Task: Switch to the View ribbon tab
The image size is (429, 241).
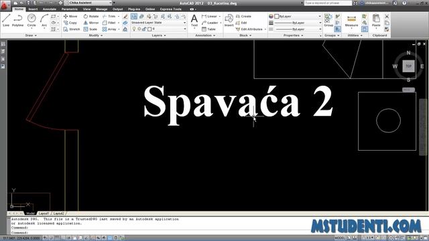Action: (x=86, y=9)
